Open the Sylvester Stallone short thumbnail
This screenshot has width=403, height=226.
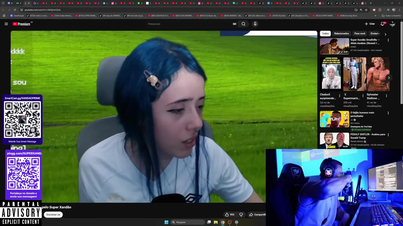[378, 74]
